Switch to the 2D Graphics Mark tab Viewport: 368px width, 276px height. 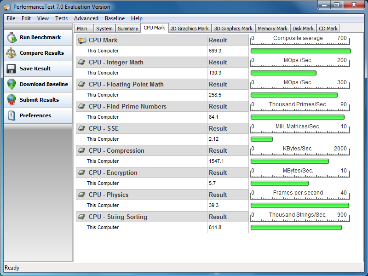click(190, 29)
